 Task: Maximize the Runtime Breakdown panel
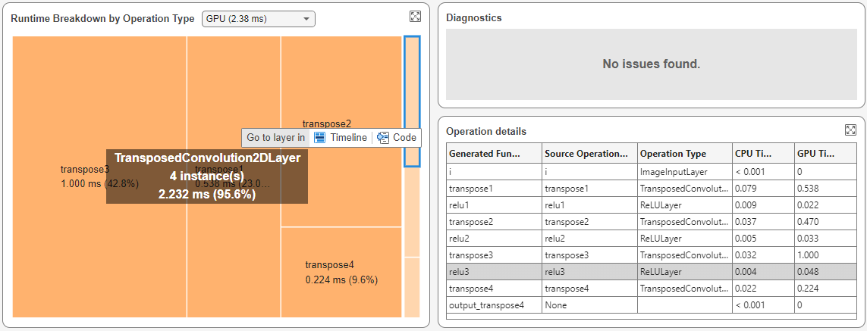click(x=415, y=17)
